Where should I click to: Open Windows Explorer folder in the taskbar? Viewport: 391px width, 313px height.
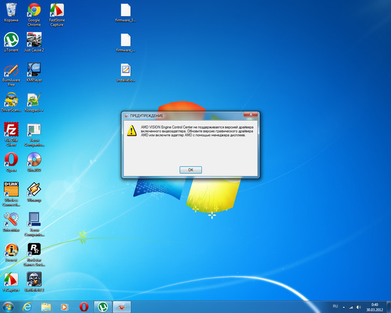46,307
